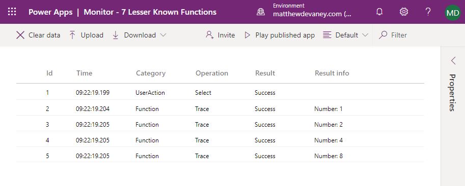Viewport: 465px width, 186px height.
Task: Expand the Download dropdown arrow
Action: [x=163, y=35]
